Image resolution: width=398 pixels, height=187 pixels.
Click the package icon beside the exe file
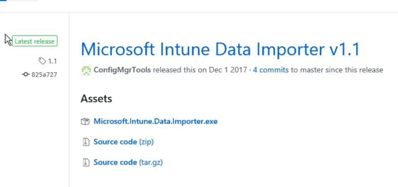click(85, 121)
